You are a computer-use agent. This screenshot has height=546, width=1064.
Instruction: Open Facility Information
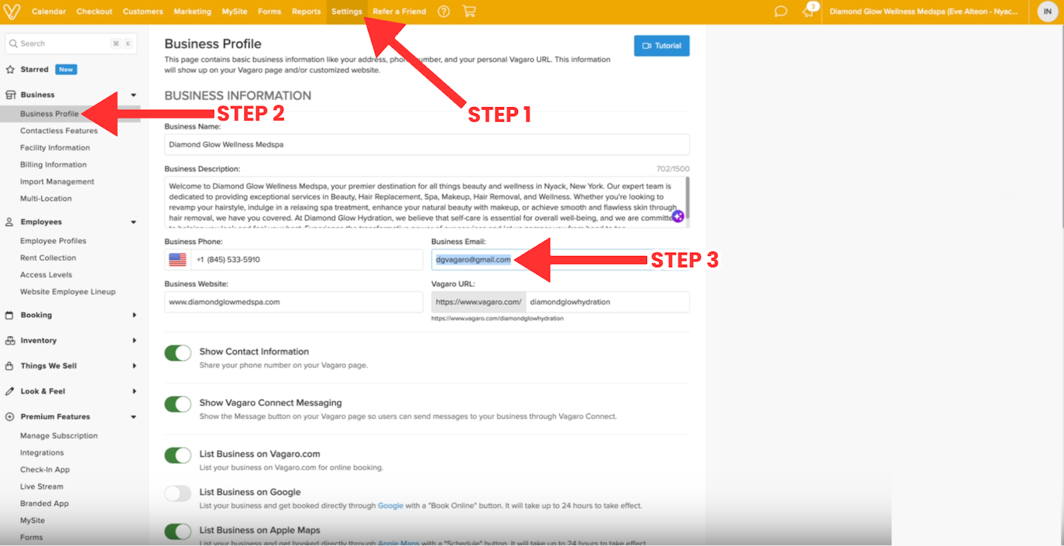click(x=55, y=148)
